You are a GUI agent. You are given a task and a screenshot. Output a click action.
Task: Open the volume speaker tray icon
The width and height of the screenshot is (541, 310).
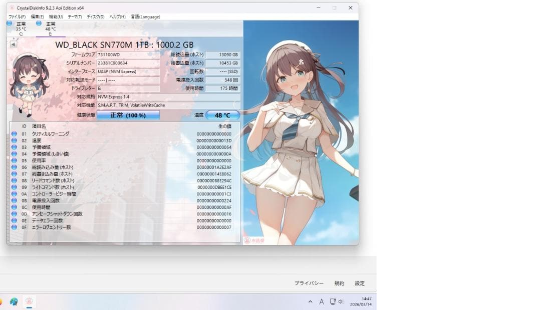341,301
